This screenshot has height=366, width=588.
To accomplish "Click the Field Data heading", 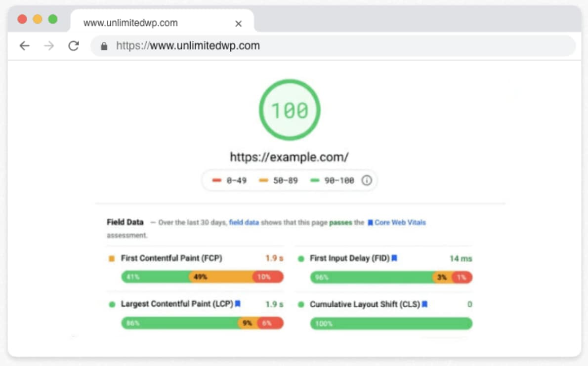I will 125,222.
